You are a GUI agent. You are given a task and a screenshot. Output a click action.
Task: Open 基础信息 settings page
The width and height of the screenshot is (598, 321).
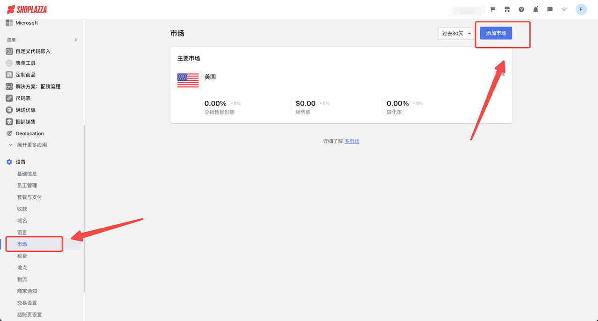click(27, 174)
